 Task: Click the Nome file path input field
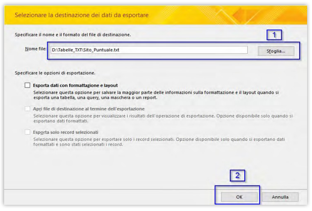149,50
